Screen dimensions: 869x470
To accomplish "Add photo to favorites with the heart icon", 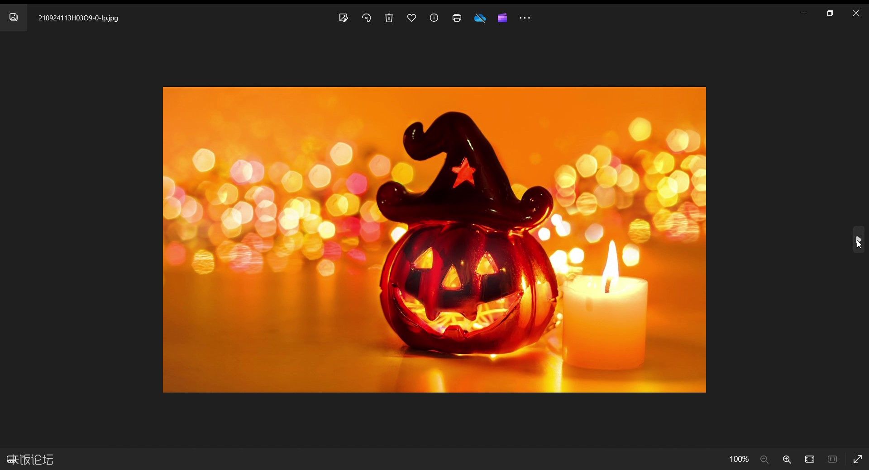I will point(411,18).
